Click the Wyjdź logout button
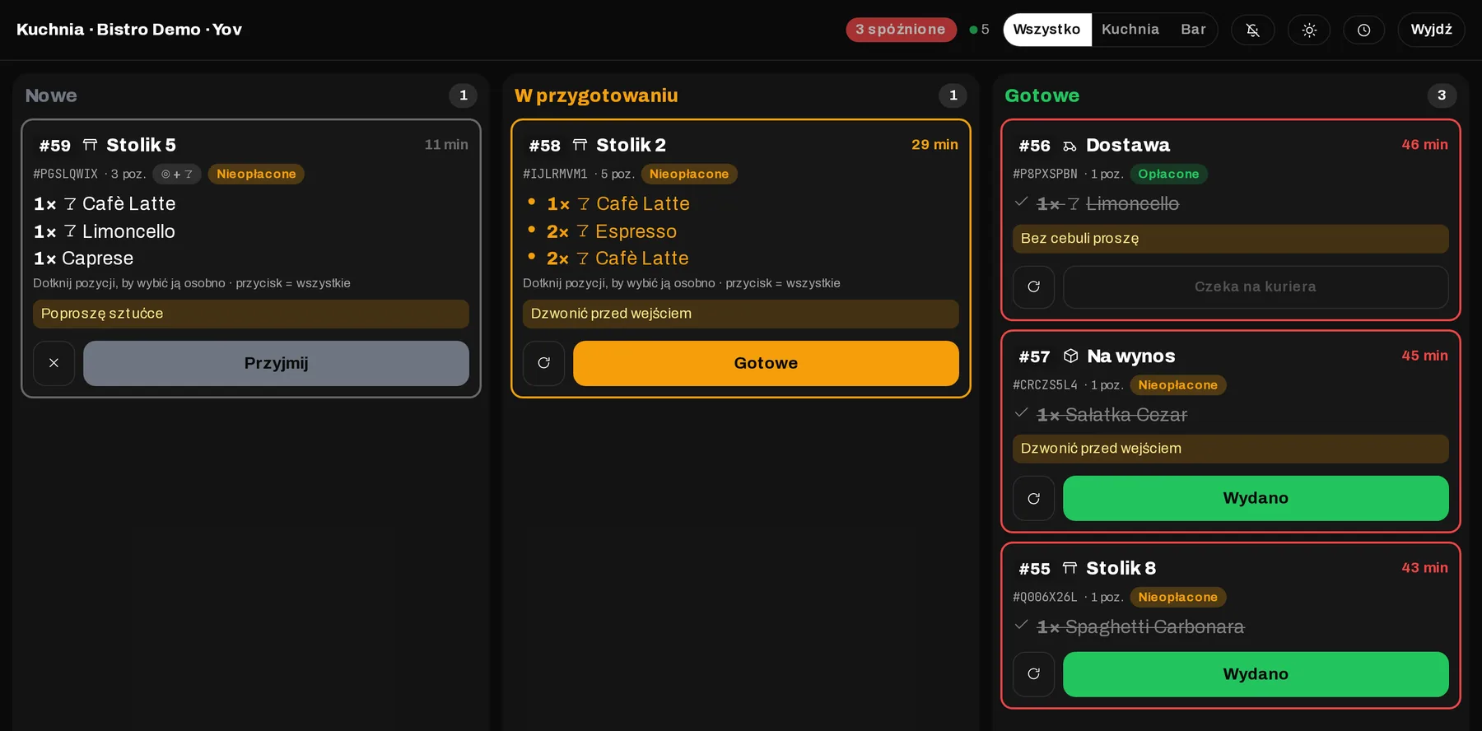The height and width of the screenshot is (731, 1482). (x=1431, y=30)
